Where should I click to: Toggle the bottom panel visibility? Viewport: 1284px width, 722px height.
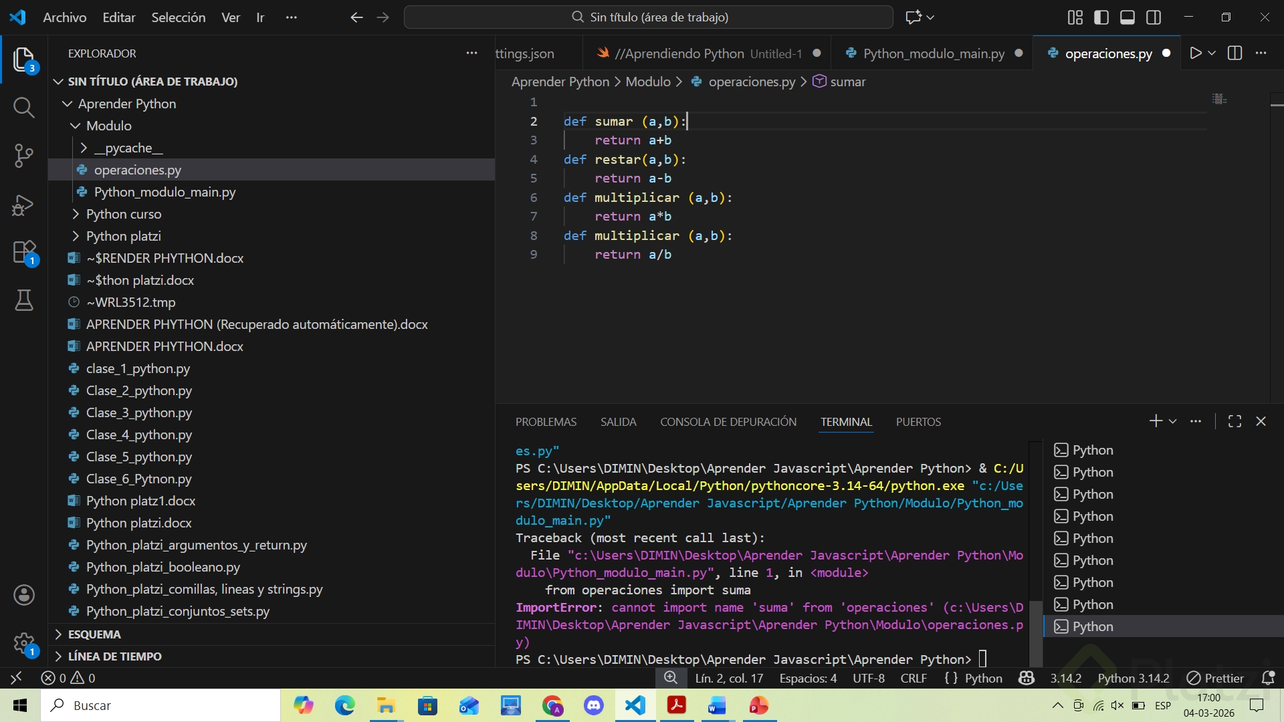tap(1128, 17)
